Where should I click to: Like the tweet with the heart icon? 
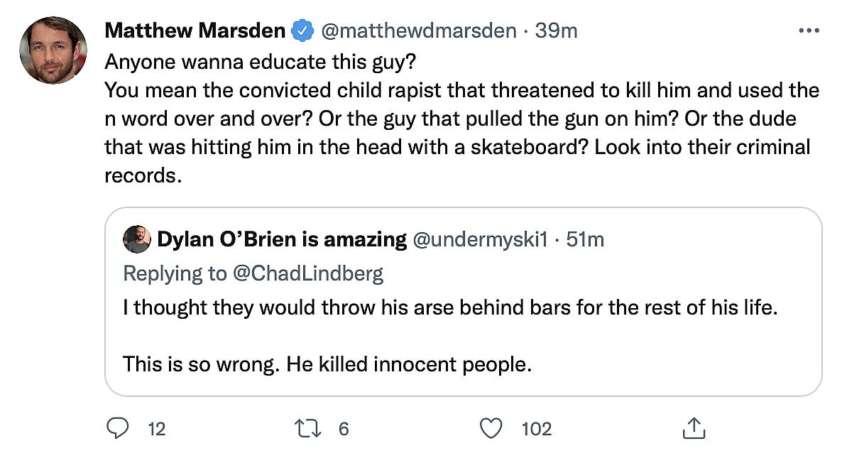click(491, 428)
